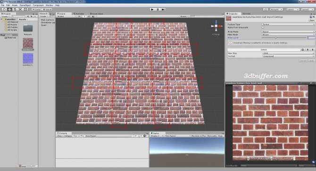This screenshot has width=316, height=171.
Task: Click the Play button
Action: pos(152,9)
